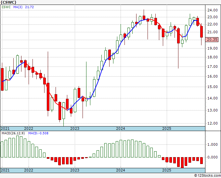Click 2021 on the MACD time axis
Viewport: 221px width, 178px height.
5,170
